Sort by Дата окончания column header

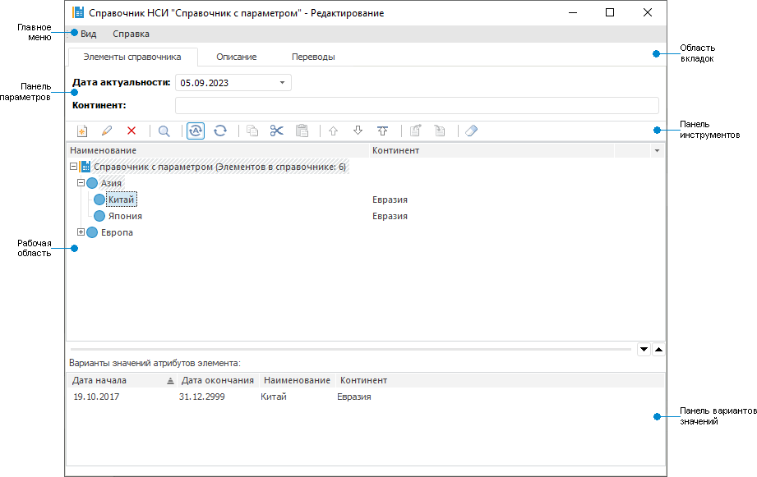click(x=218, y=381)
